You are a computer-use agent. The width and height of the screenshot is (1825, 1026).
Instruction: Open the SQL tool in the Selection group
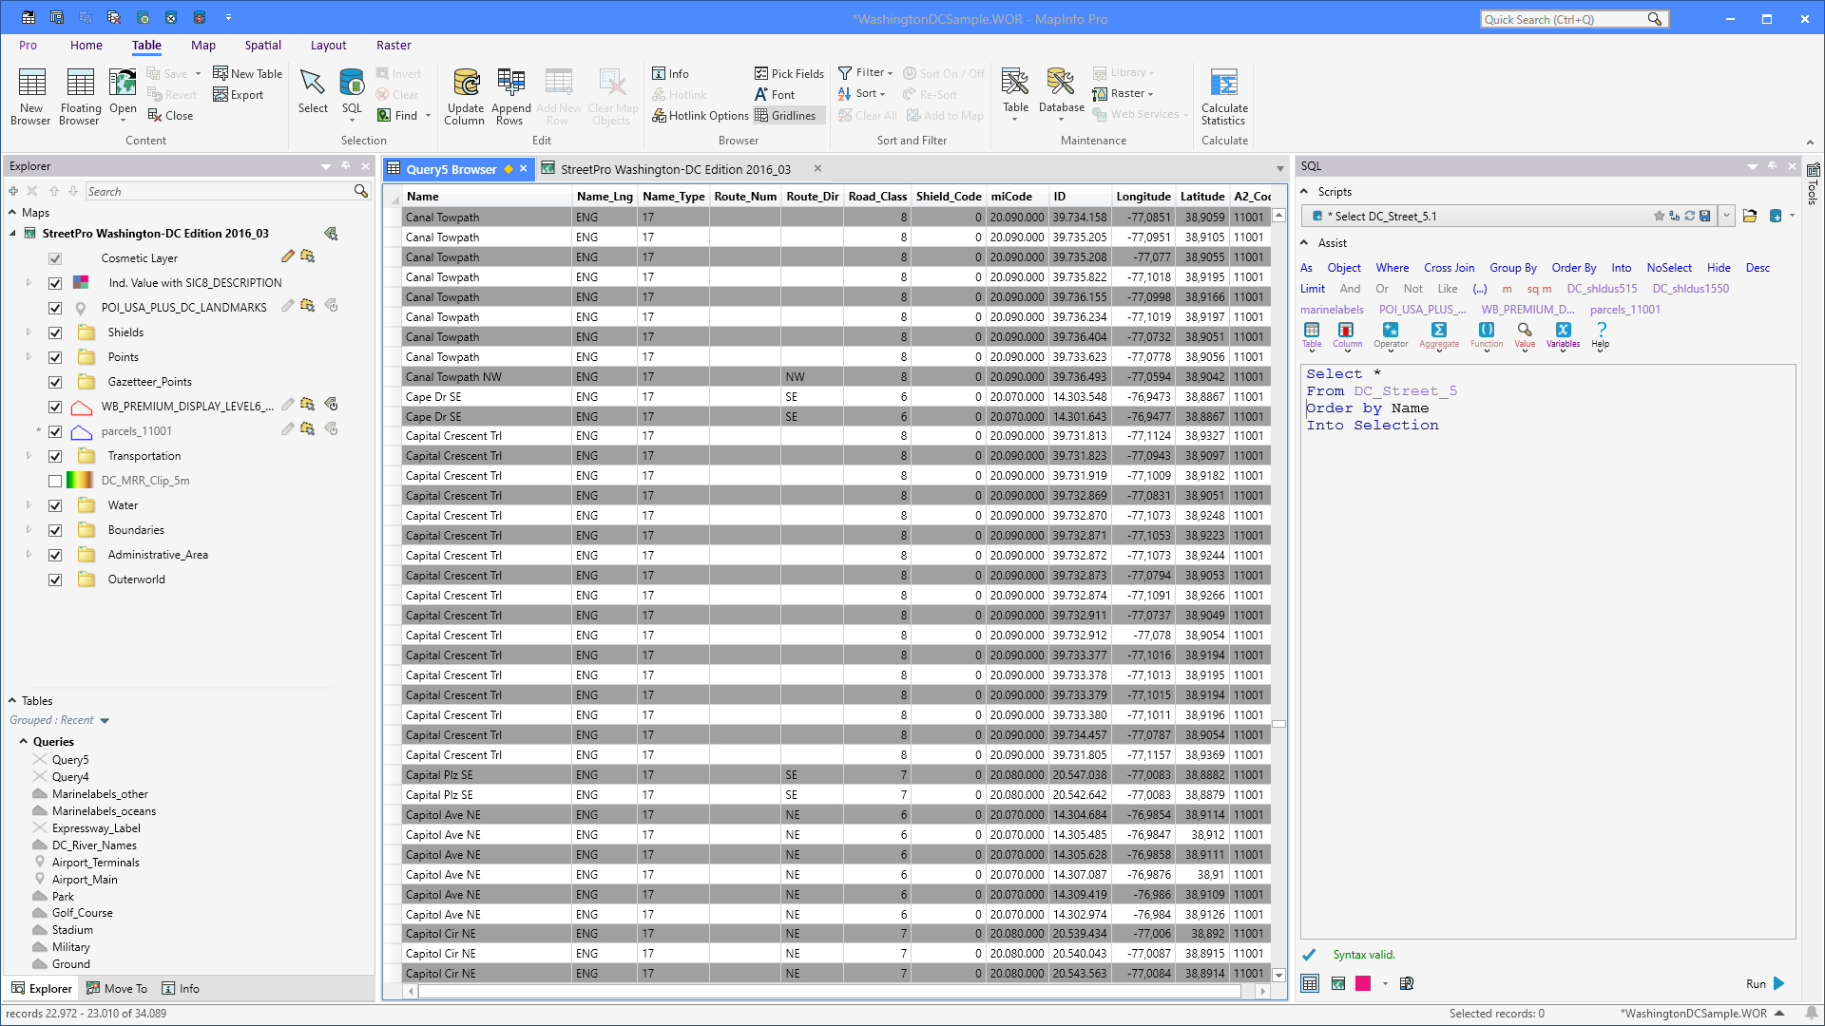tap(352, 92)
